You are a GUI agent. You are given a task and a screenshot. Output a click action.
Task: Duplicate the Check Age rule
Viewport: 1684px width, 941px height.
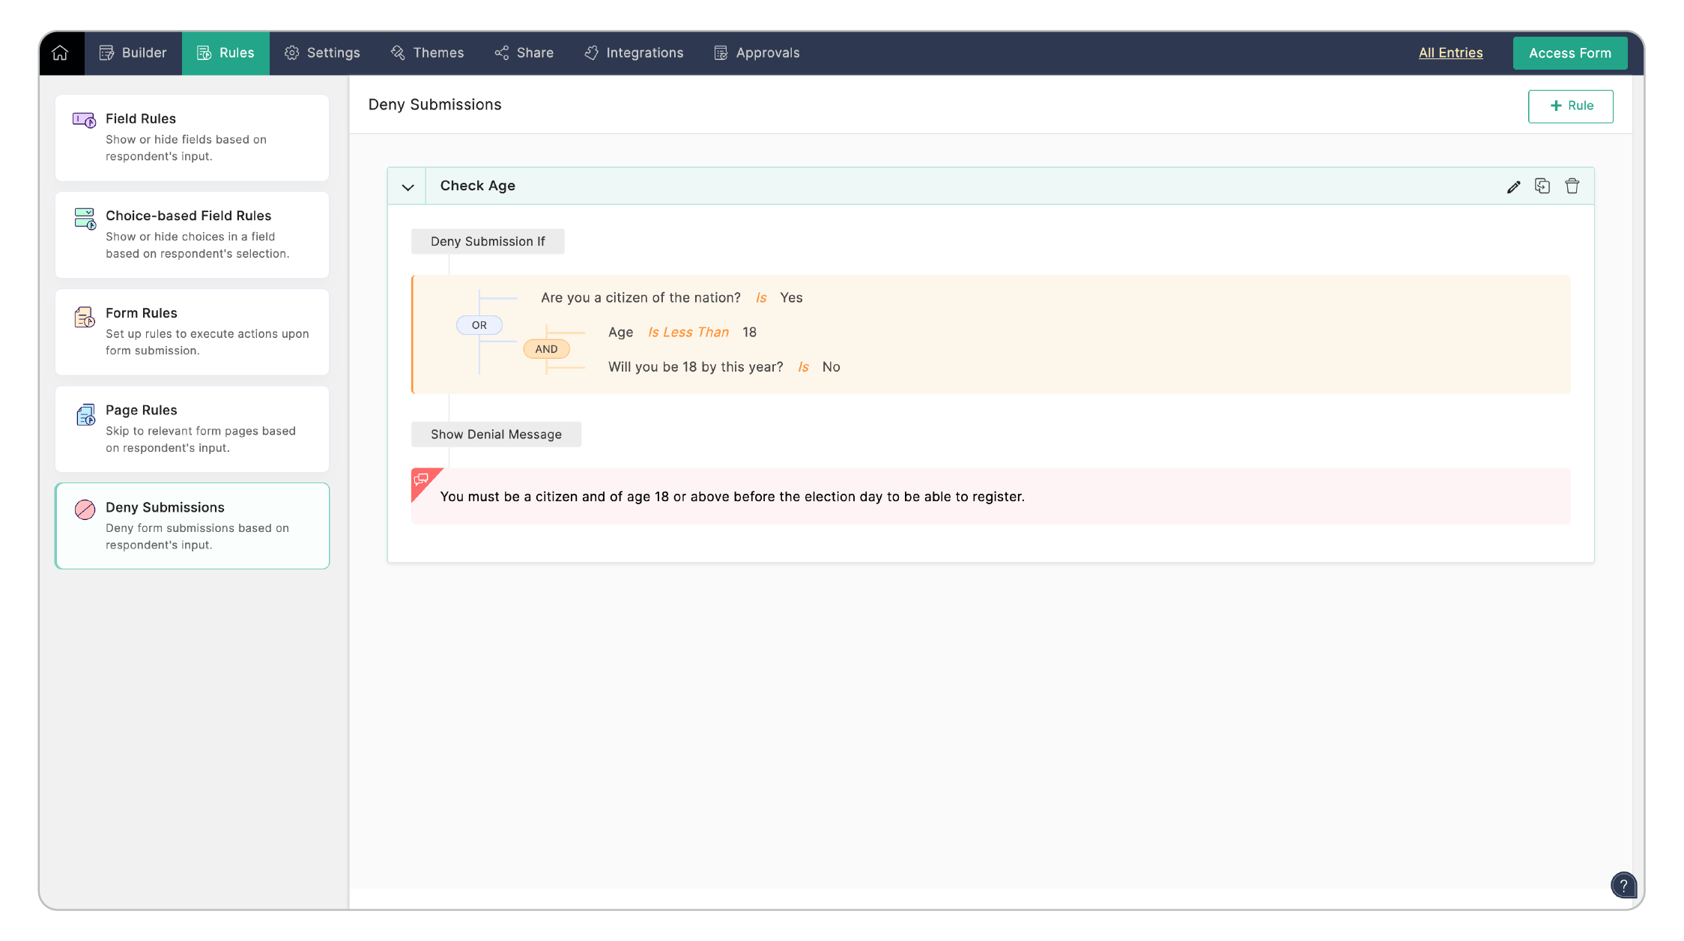[1542, 186]
